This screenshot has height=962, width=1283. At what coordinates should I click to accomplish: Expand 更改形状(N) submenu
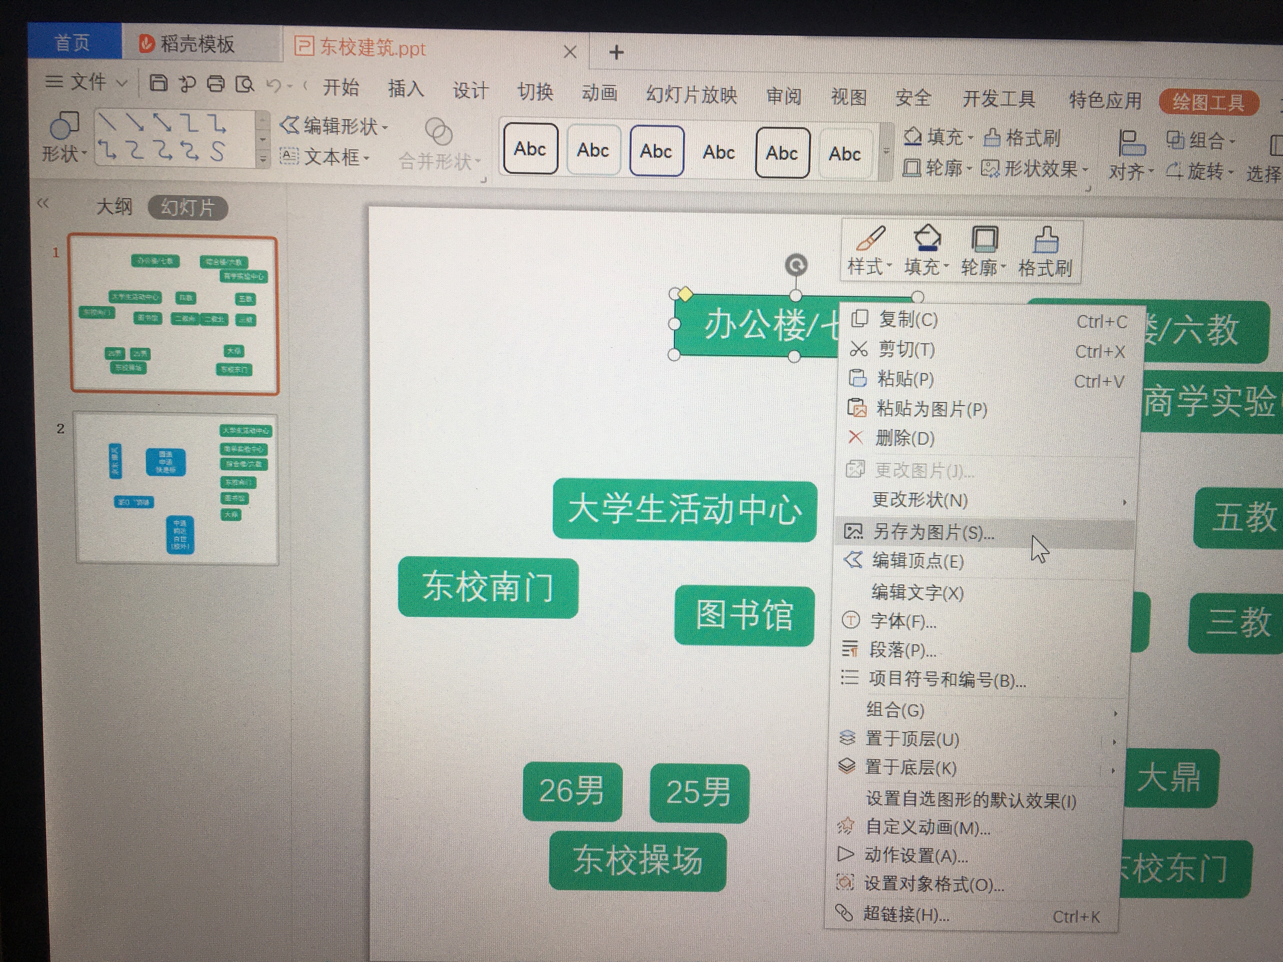pyautogui.click(x=984, y=500)
